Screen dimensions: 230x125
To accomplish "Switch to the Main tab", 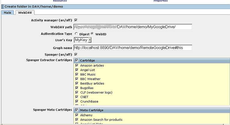I will click(x=7, y=13).
